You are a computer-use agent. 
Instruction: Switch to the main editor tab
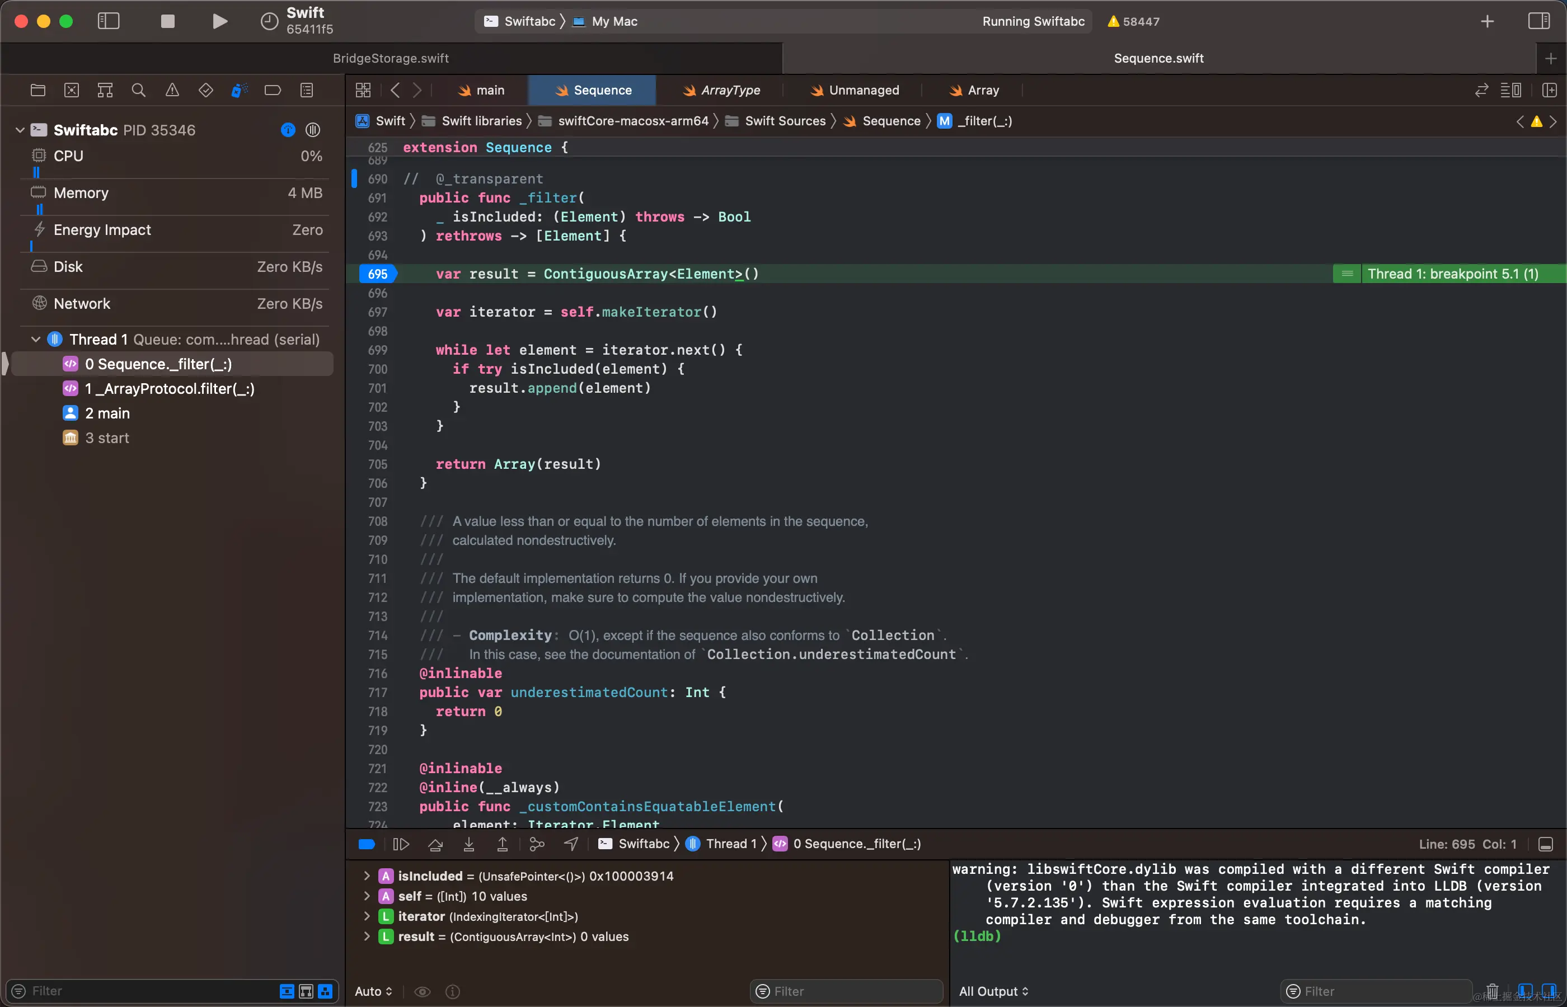pyautogui.click(x=481, y=90)
